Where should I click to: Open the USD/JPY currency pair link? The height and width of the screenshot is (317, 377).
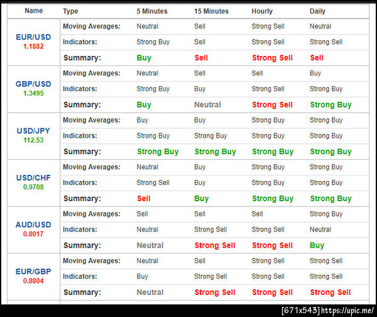33,131
